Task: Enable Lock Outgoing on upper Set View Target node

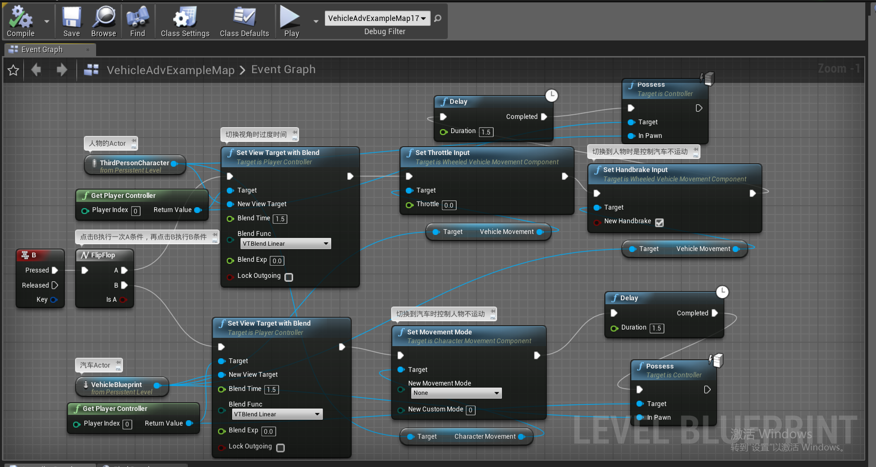Action: coord(289,277)
